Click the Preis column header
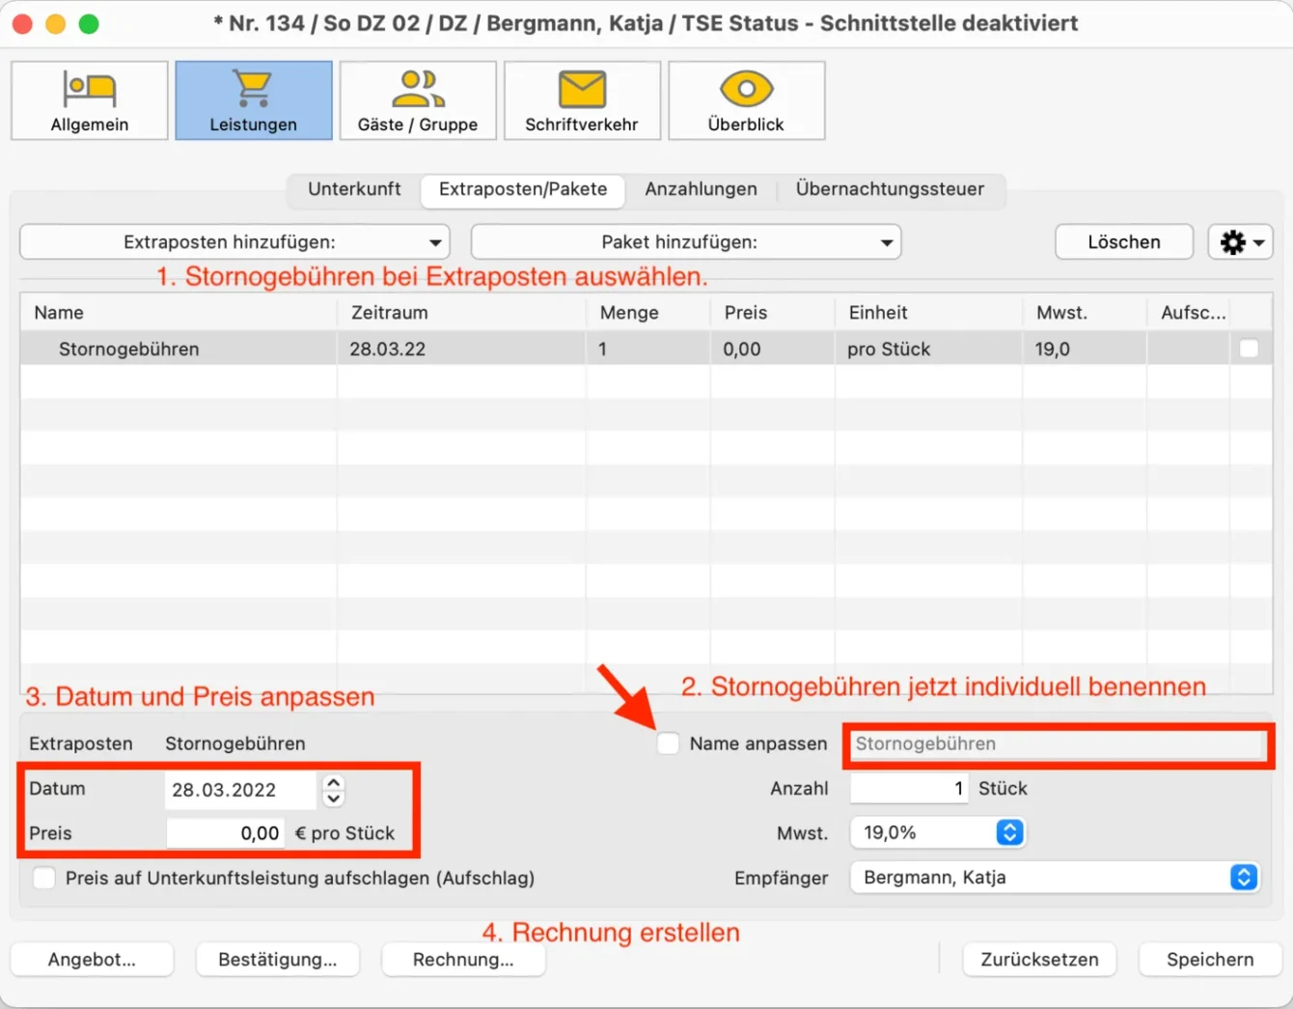This screenshot has height=1009, width=1293. [772, 313]
